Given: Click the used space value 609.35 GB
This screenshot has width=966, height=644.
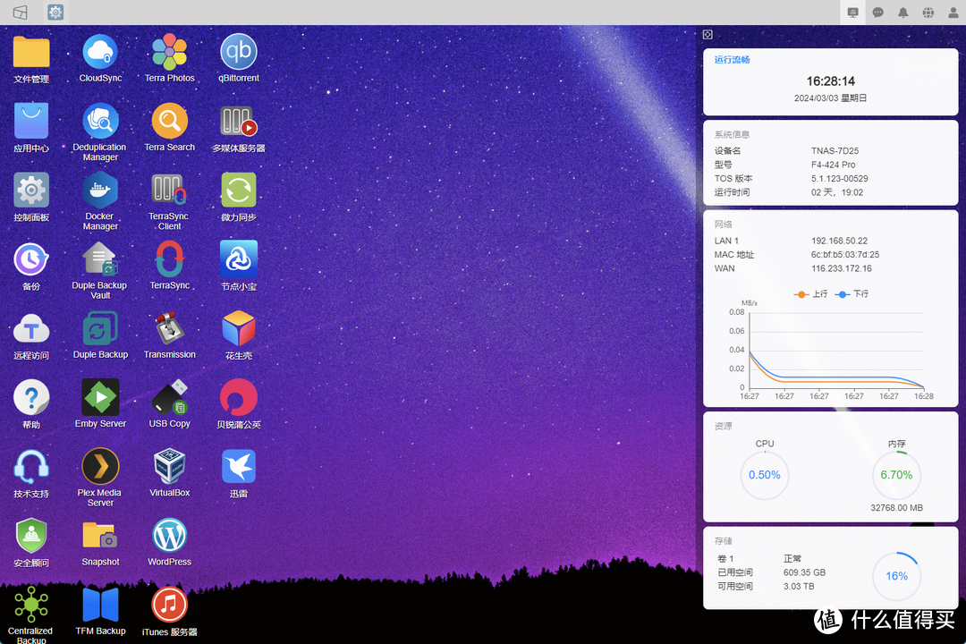Looking at the screenshot, I should (805, 572).
